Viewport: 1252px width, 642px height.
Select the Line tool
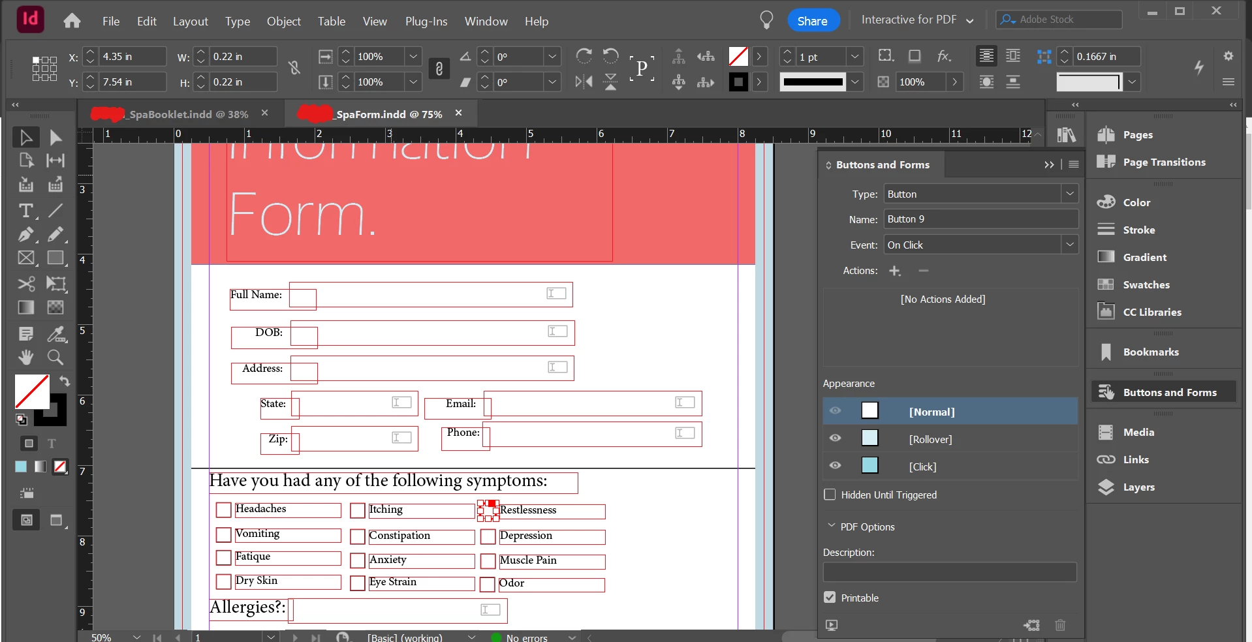point(55,211)
